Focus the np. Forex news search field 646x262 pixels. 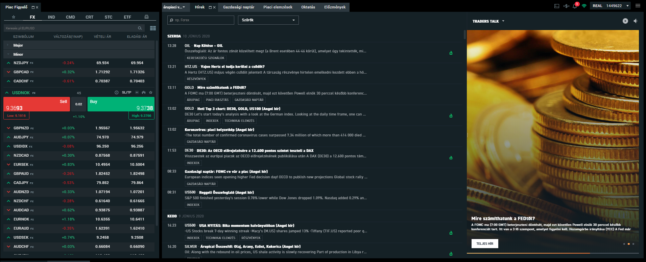point(201,20)
